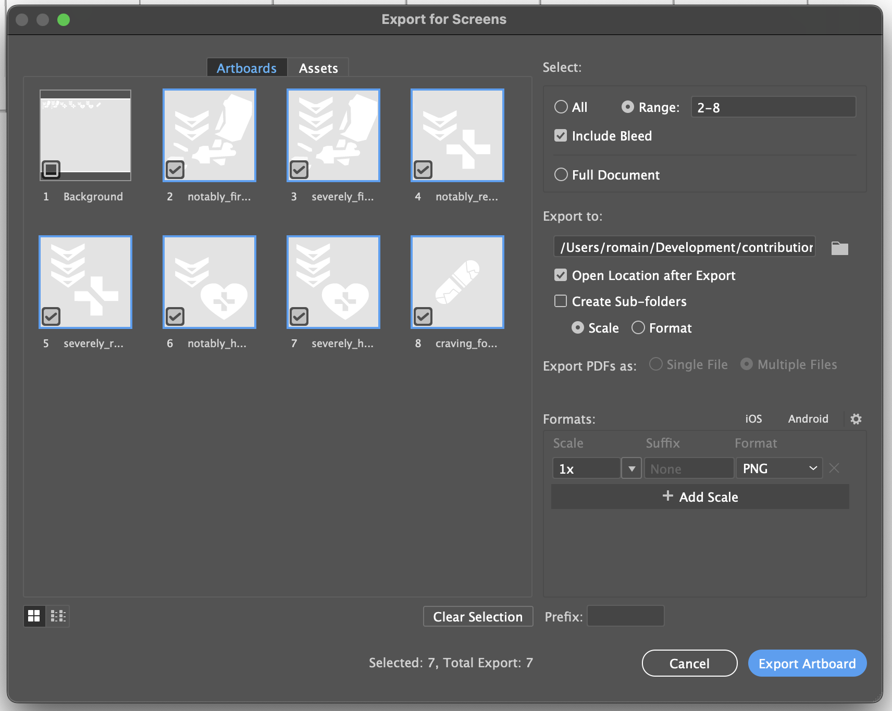Expand the 1x scale dropdown arrow

point(631,468)
